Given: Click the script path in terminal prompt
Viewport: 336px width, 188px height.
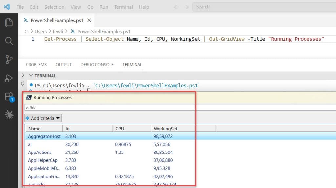Looking at the screenshot, I should [x=146, y=86].
